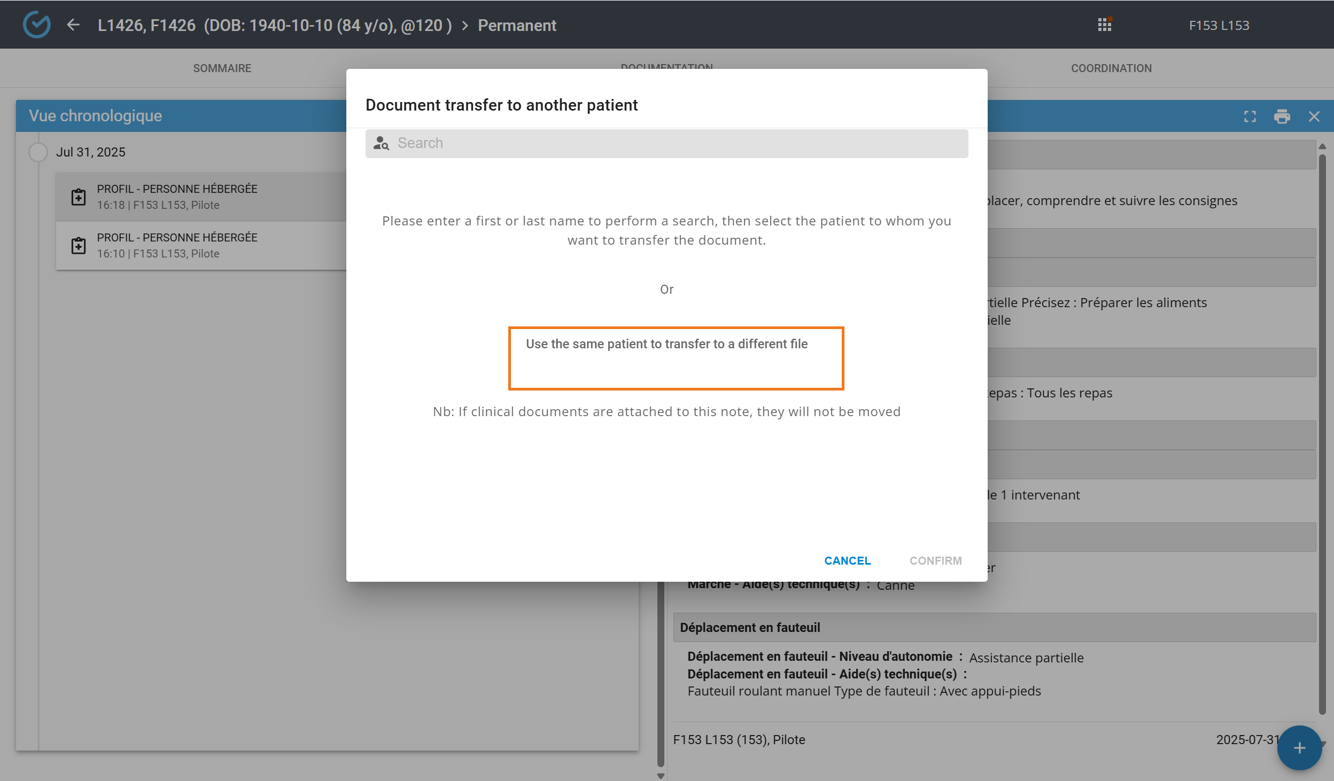Click the right panel vertical scrollbar
The width and height of the screenshot is (1334, 781).
coord(1322,427)
